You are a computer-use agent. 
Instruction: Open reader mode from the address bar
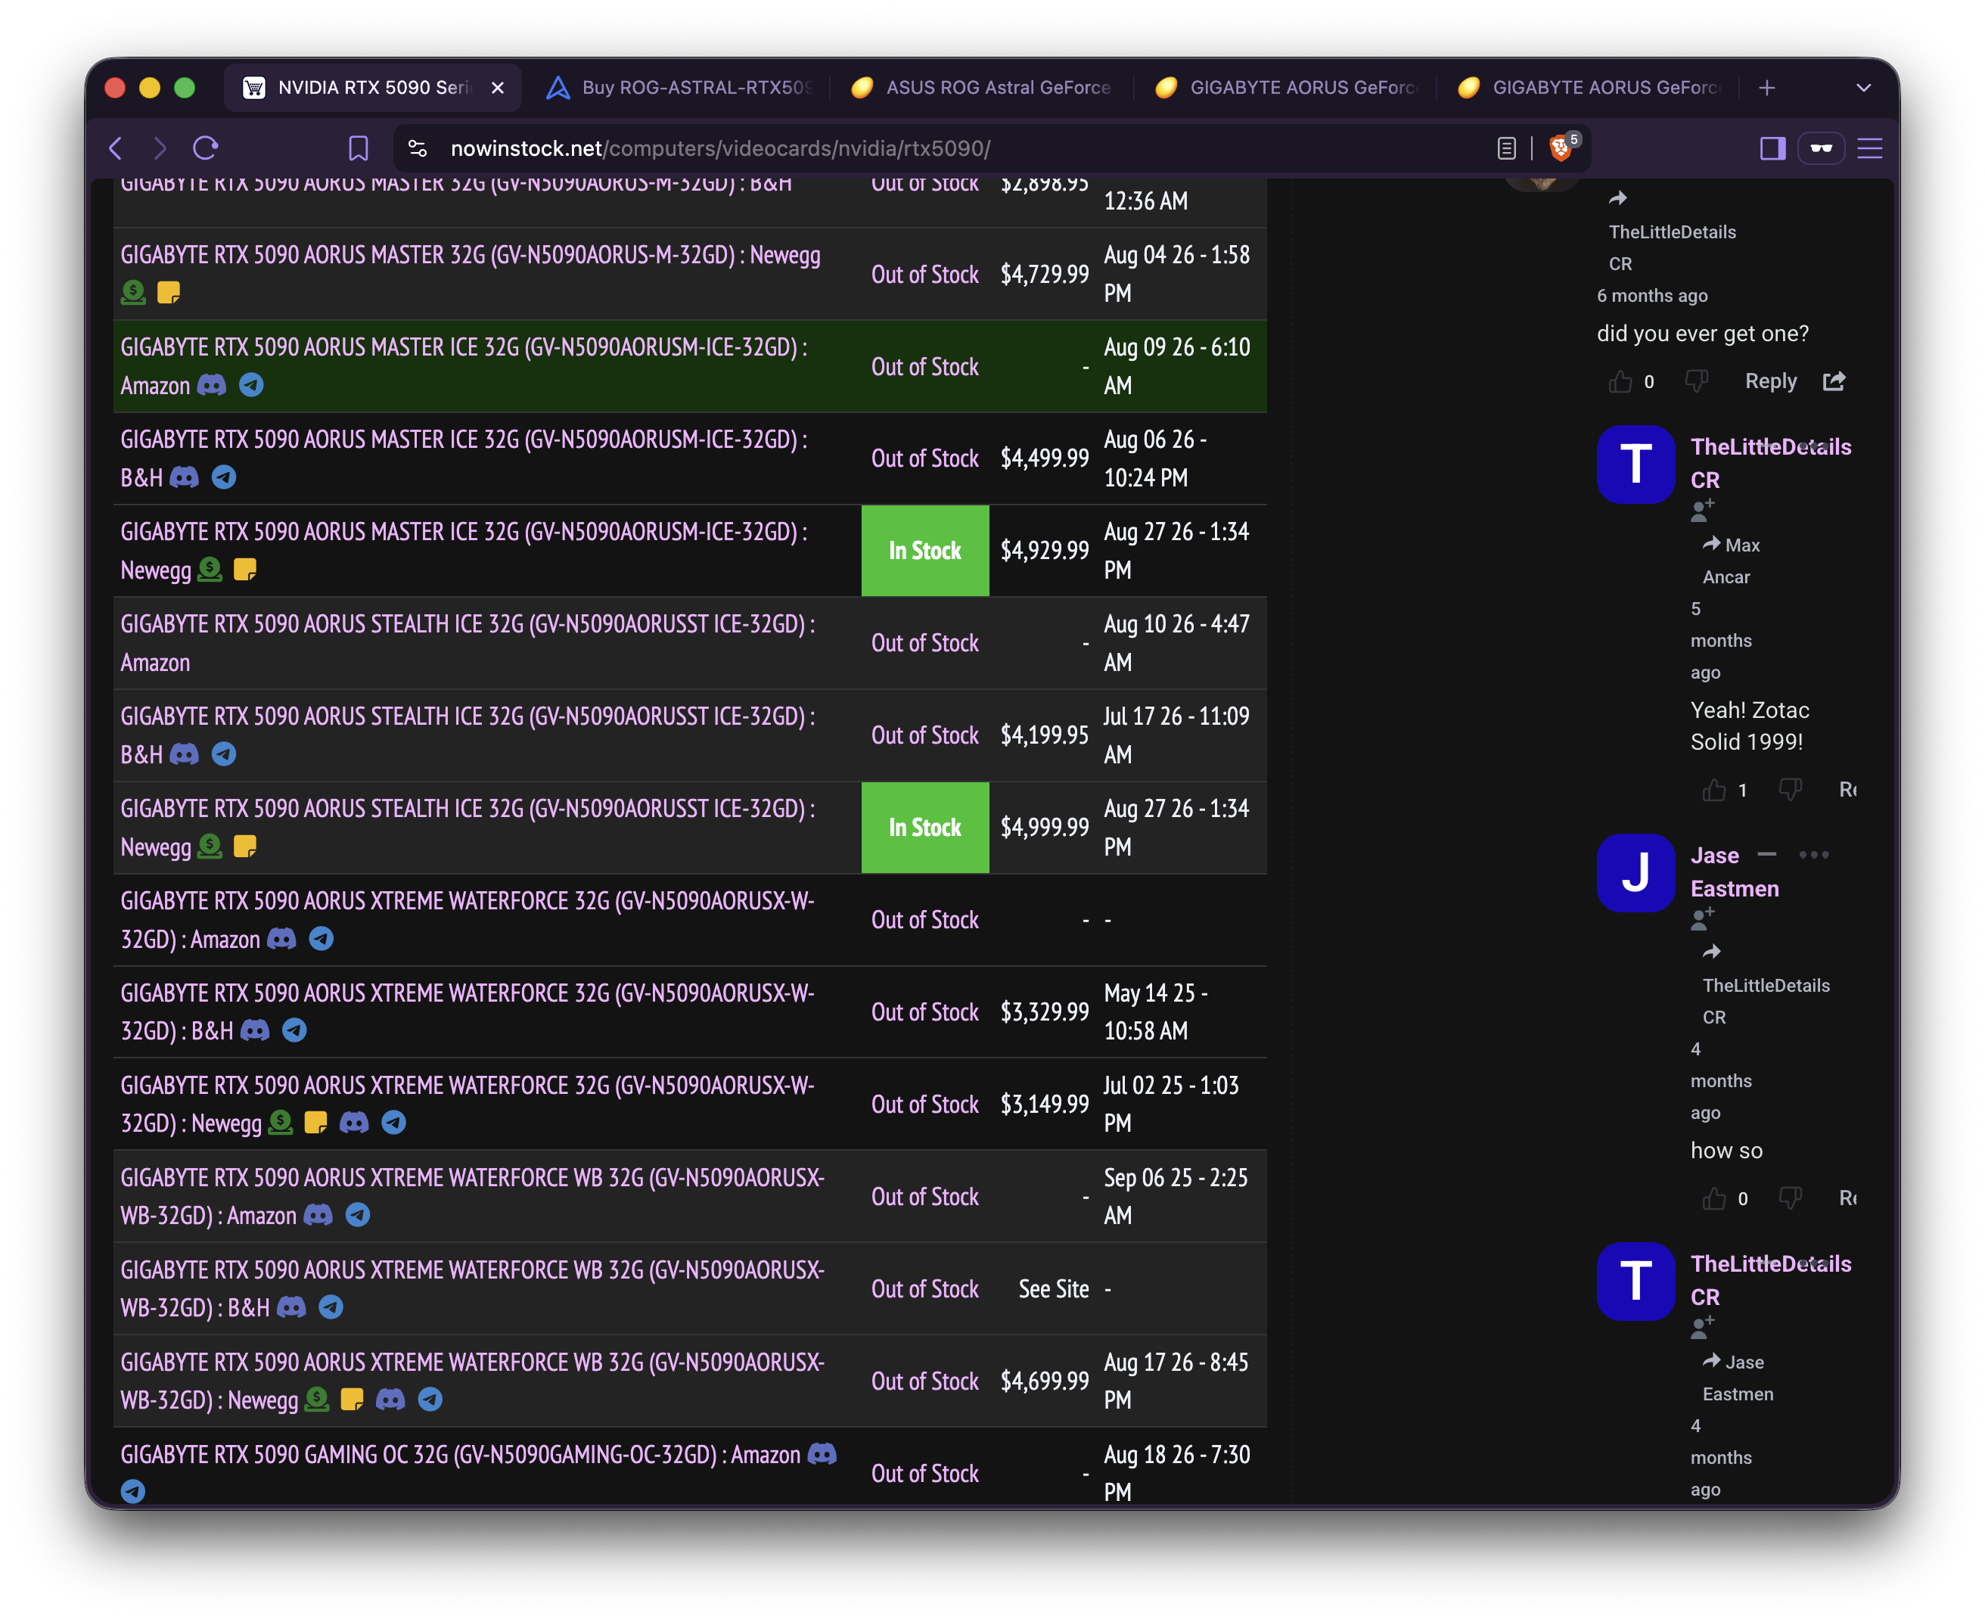(1506, 148)
